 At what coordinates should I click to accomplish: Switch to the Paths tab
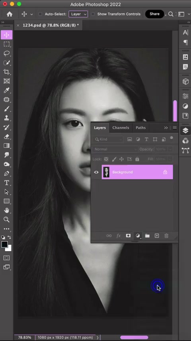click(141, 128)
